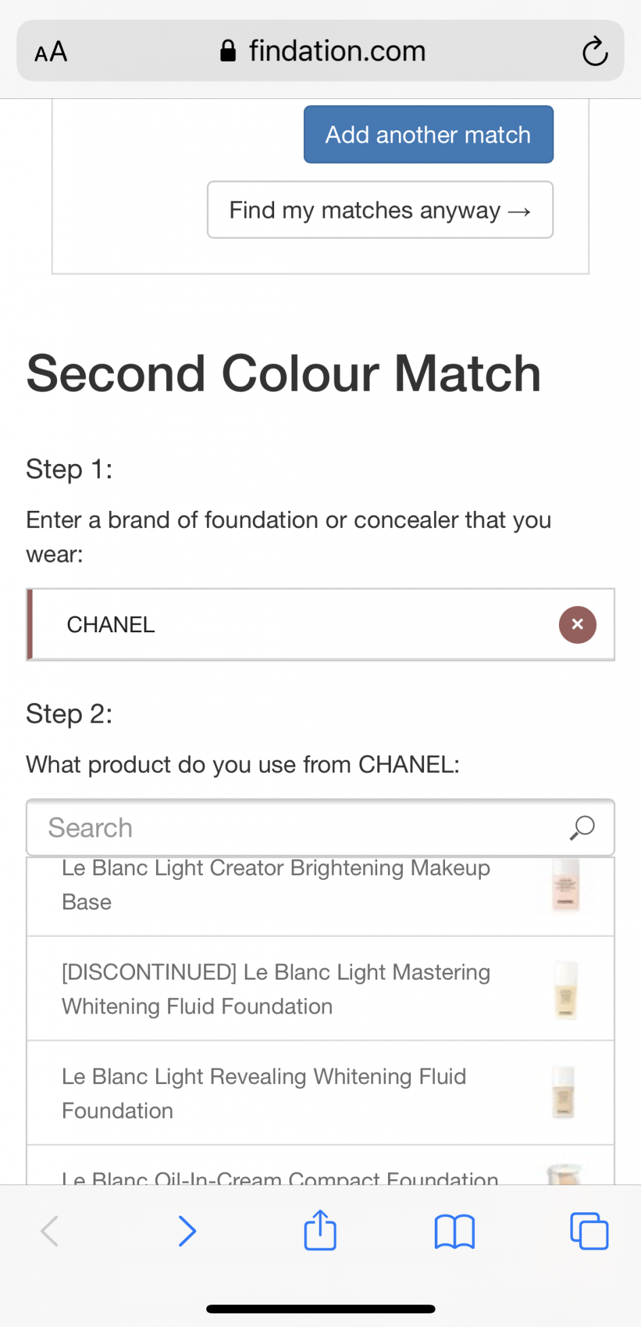Open Safari bookmarks book icon
This screenshot has height=1327, width=641.
(x=454, y=1231)
